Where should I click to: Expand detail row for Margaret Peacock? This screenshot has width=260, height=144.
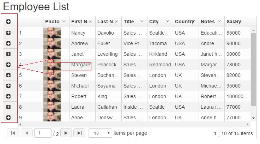8,65
